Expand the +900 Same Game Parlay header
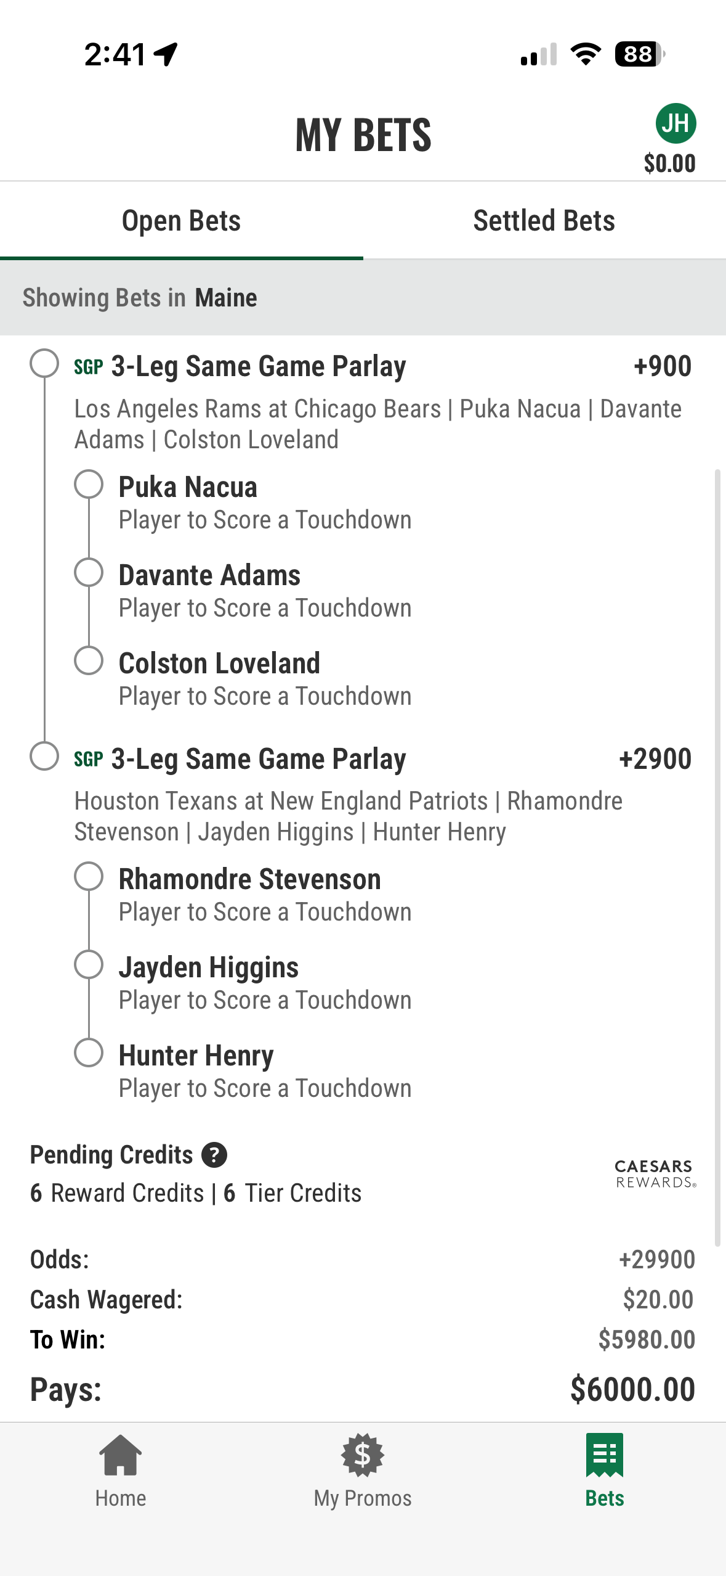The width and height of the screenshot is (726, 1576). 382,366
